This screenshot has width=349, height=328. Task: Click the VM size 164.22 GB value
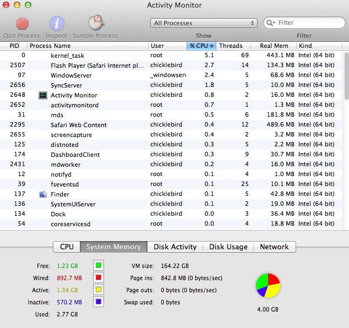point(174,266)
